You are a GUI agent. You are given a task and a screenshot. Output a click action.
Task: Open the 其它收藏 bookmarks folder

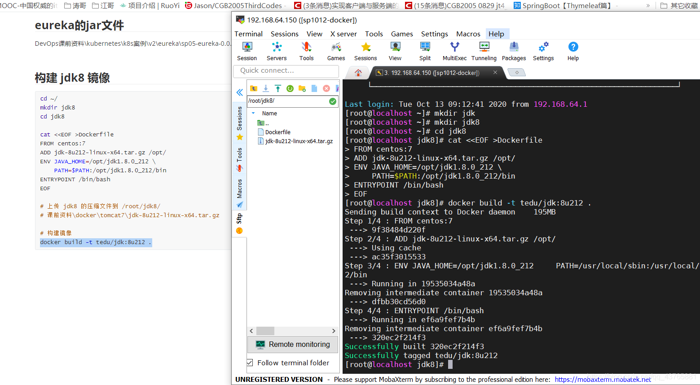pos(679,5)
